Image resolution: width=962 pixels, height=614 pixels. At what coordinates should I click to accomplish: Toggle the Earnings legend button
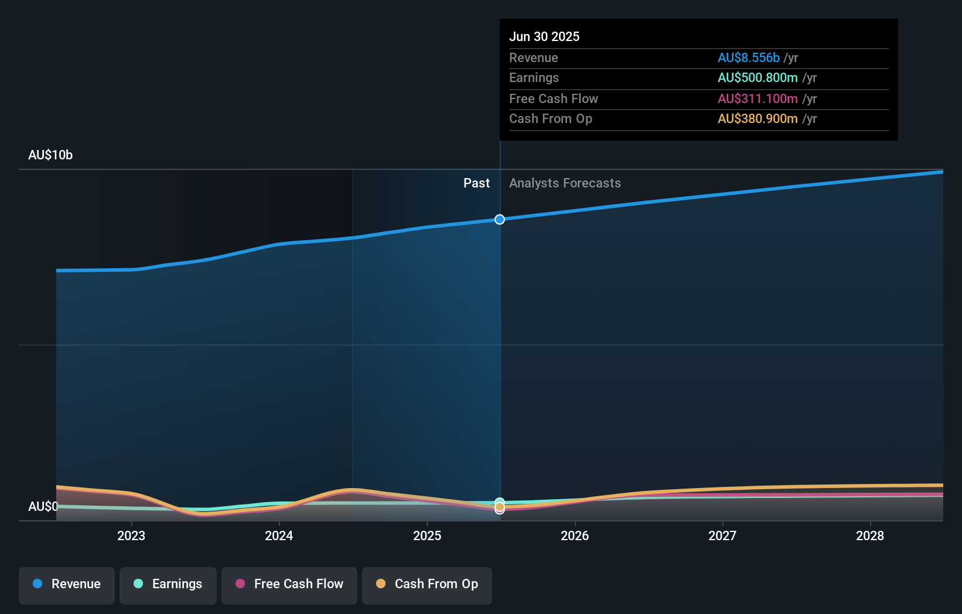[x=168, y=585]
